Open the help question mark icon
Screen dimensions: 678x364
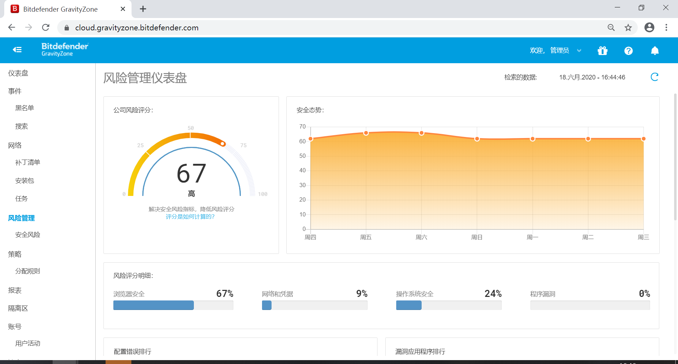(629, 51)
